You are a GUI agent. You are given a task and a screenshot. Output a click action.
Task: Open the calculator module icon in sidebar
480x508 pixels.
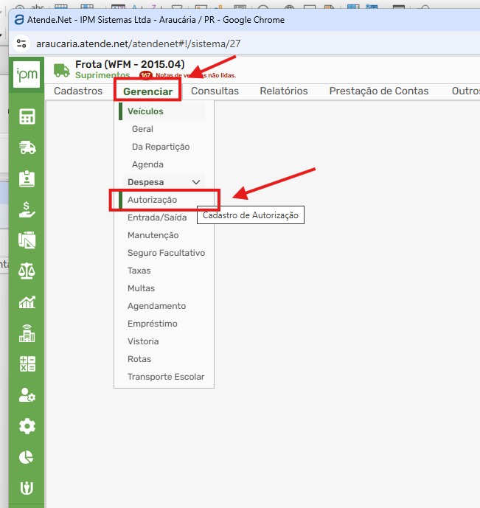27,116
